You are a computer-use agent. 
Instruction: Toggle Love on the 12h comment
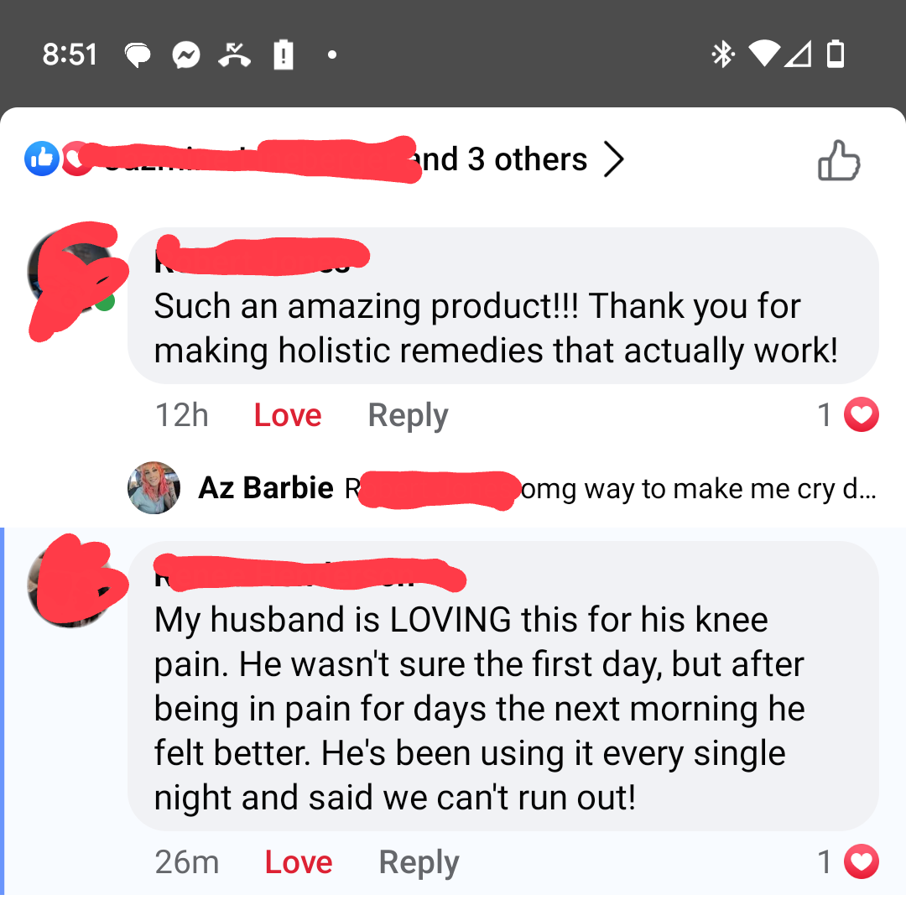pos(288,415)
